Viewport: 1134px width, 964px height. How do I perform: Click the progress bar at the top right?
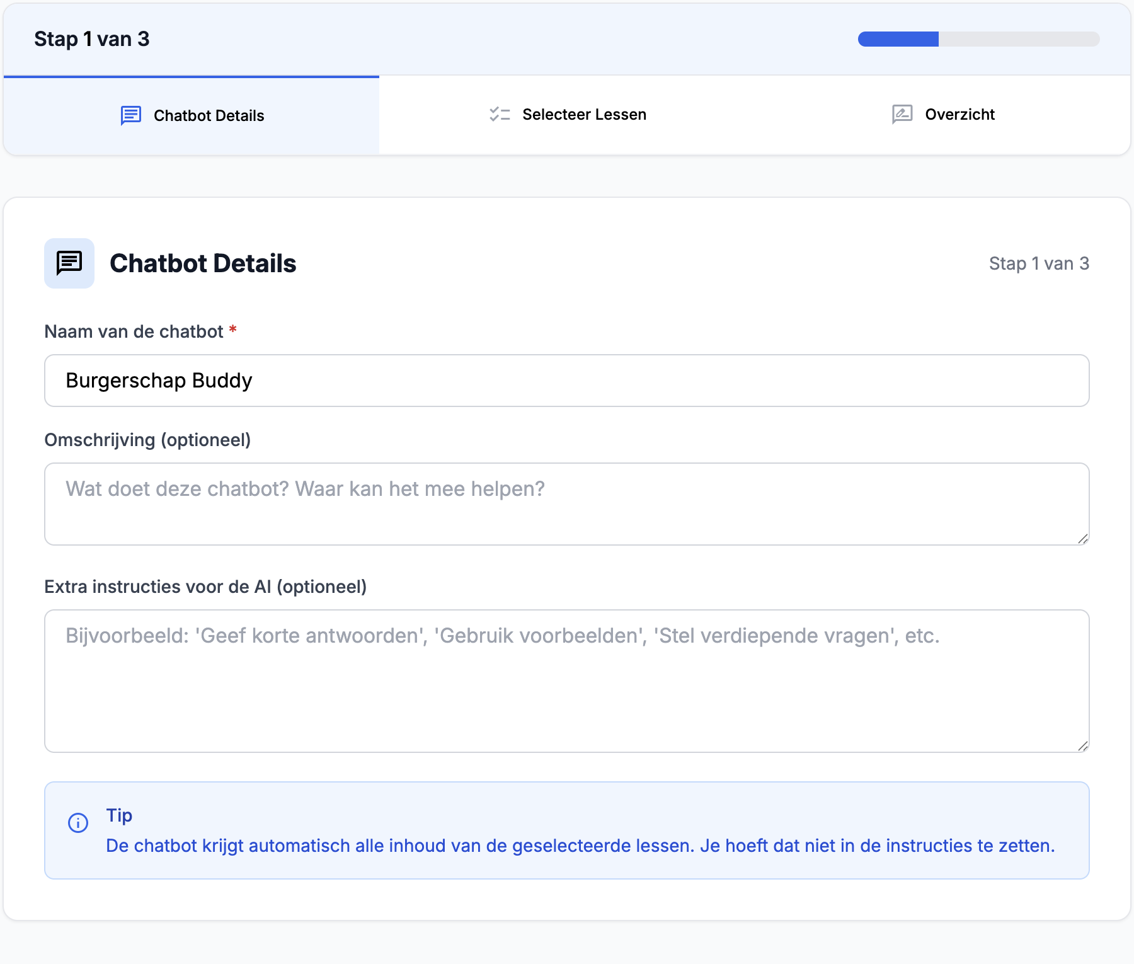tap(978, 39)
